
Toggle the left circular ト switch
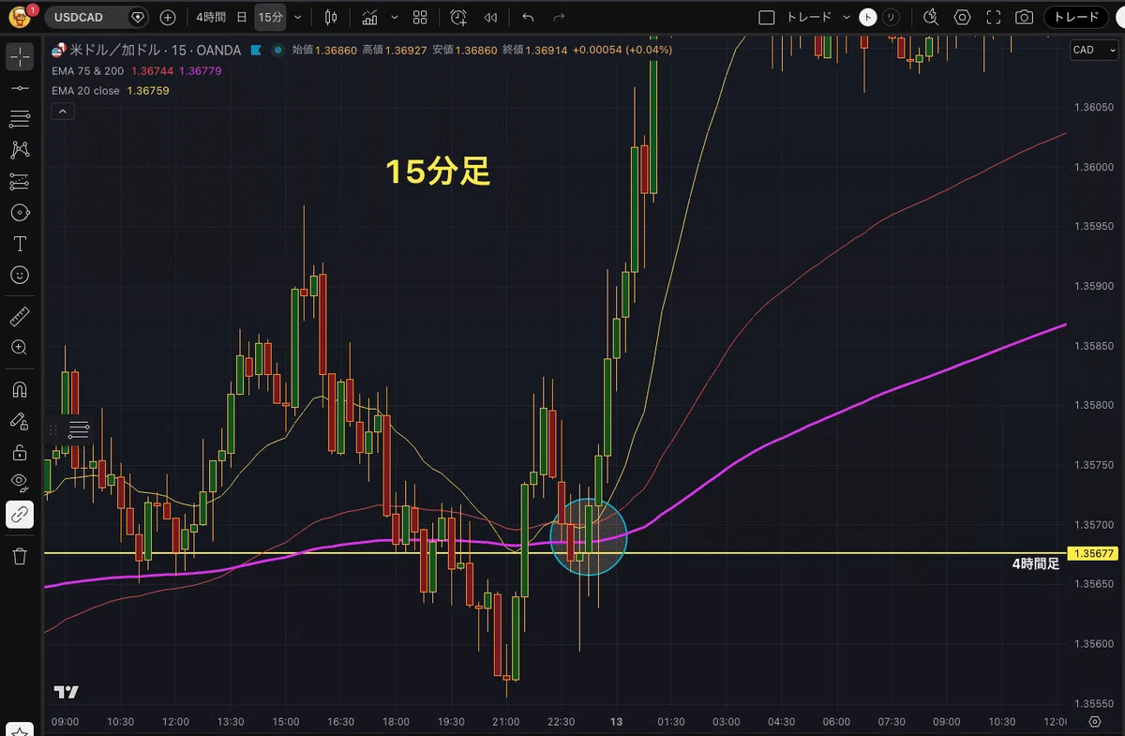(x=869, y=17)
